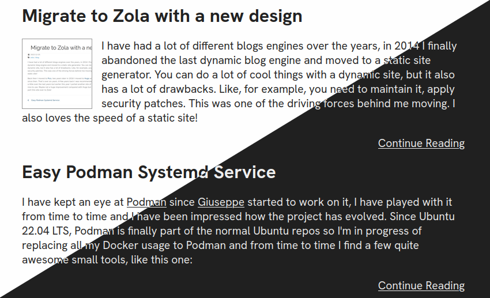Open the "Easy Podman Systemd Service" post title
The width and height of the screenshot is (490, 298).
coord(149,172)
